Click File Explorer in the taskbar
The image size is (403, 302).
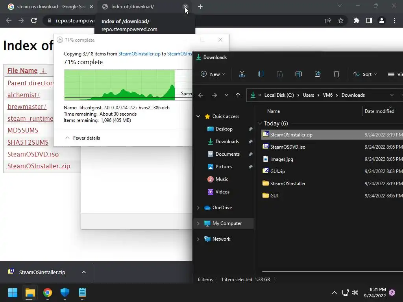30,293
